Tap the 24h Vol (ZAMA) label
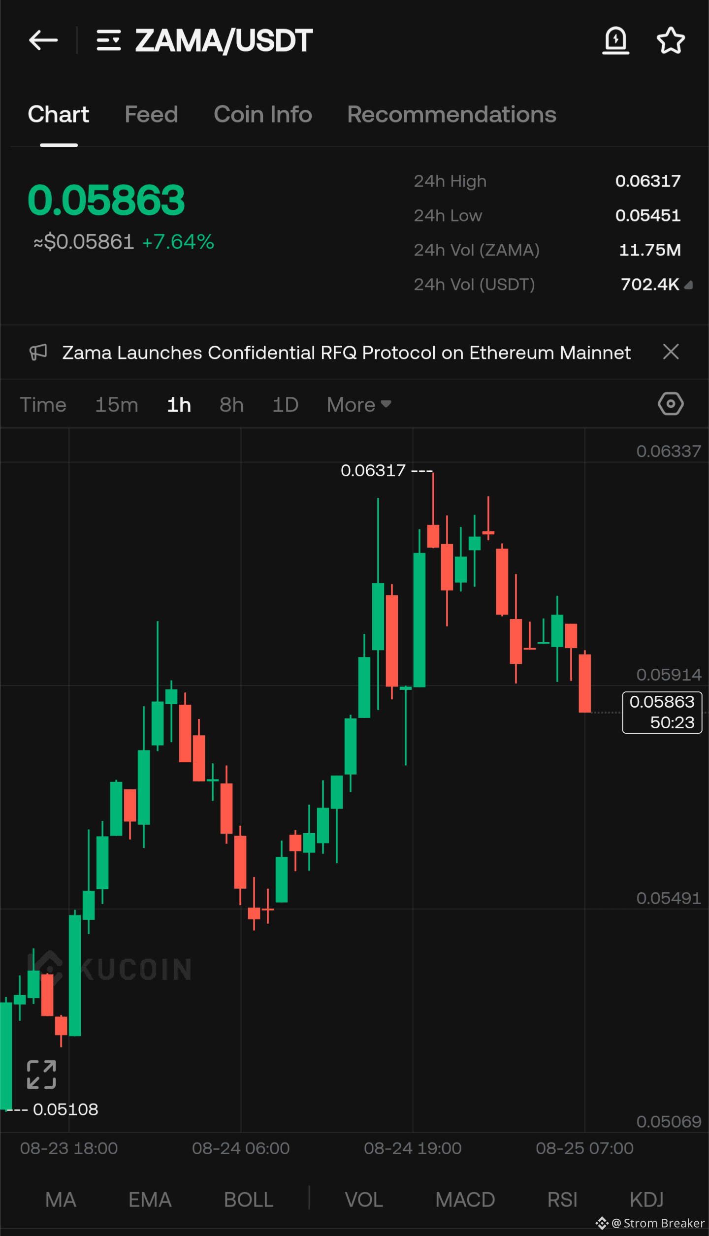Image resolution: width=709 pixels, height=1236 pixels. point(477,250)
